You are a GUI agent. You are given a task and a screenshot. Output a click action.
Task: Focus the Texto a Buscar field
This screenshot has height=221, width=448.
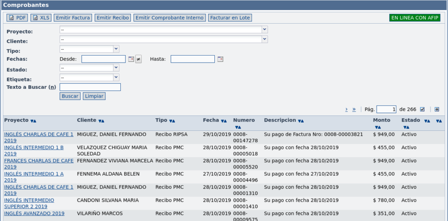click(90, 87)
